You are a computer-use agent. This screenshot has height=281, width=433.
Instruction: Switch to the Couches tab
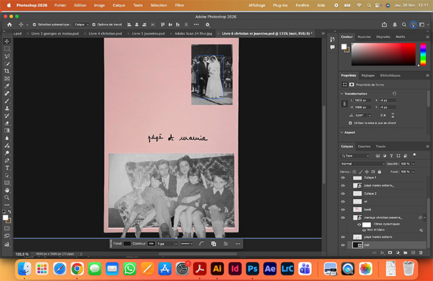[364, 147]
